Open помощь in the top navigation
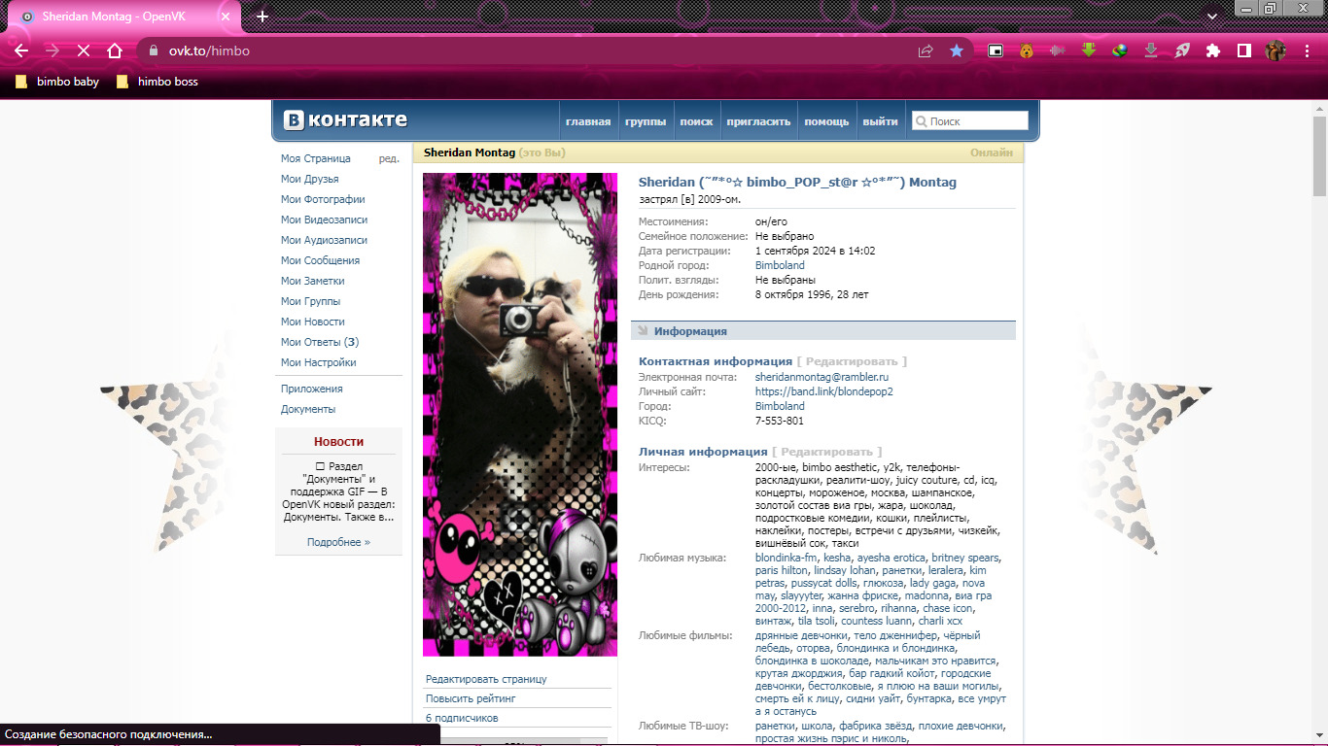The image size is (1328, 746). pyautogui.click(x=826, y=121)
